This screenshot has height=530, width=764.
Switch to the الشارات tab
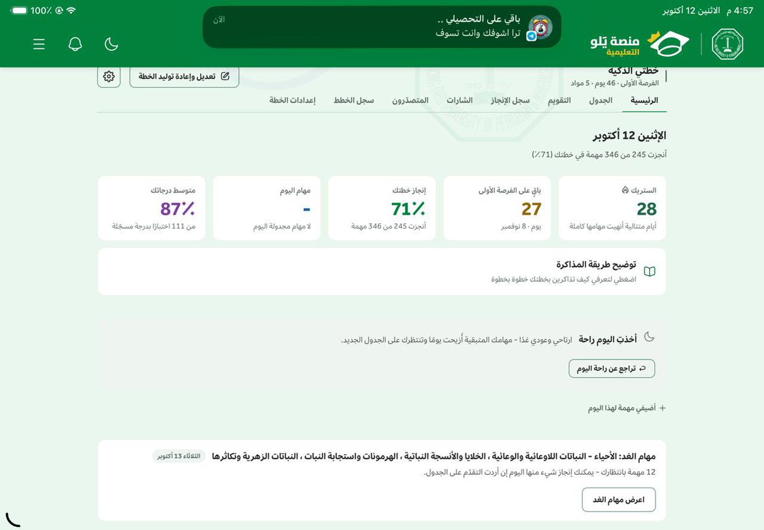pos(459,101)
